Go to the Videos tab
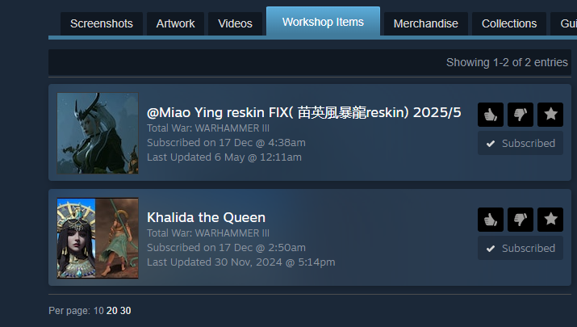577x327 pixels. pos(235,23)
